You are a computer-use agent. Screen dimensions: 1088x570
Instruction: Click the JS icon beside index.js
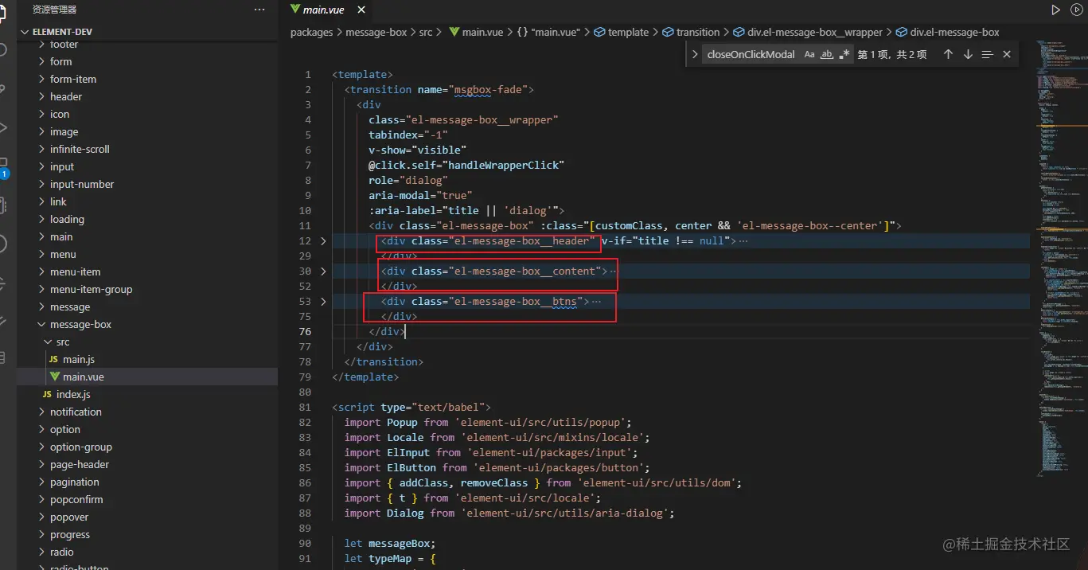pos(47,395)
